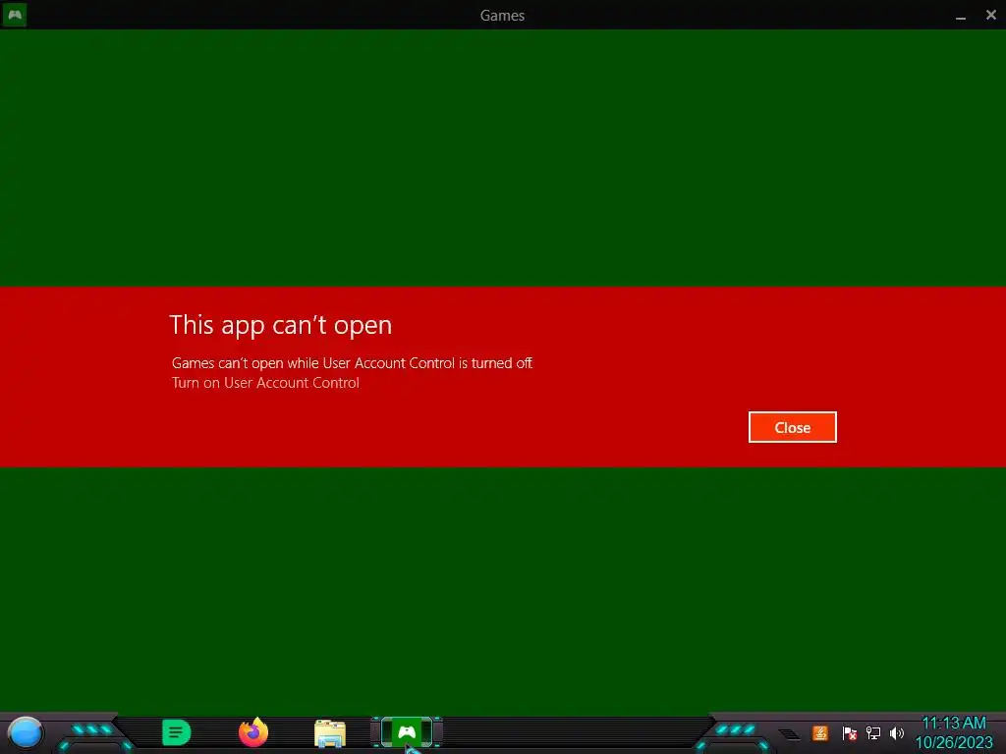Click the 'This app can't open' heading
This screenshot has height=754, width=1006.
(280, 325)
